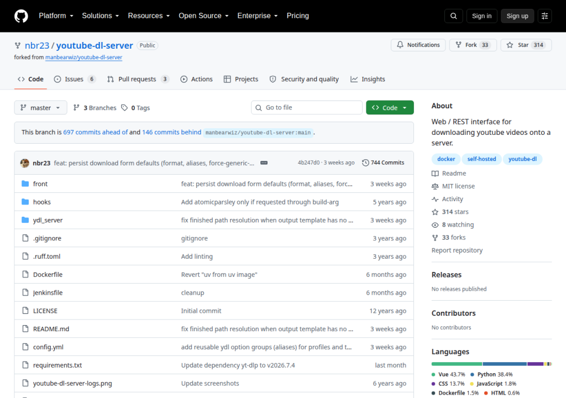This screenshot has height=398, width=566.
Task: Open the 0 Tags link
Action: [135, 108]
